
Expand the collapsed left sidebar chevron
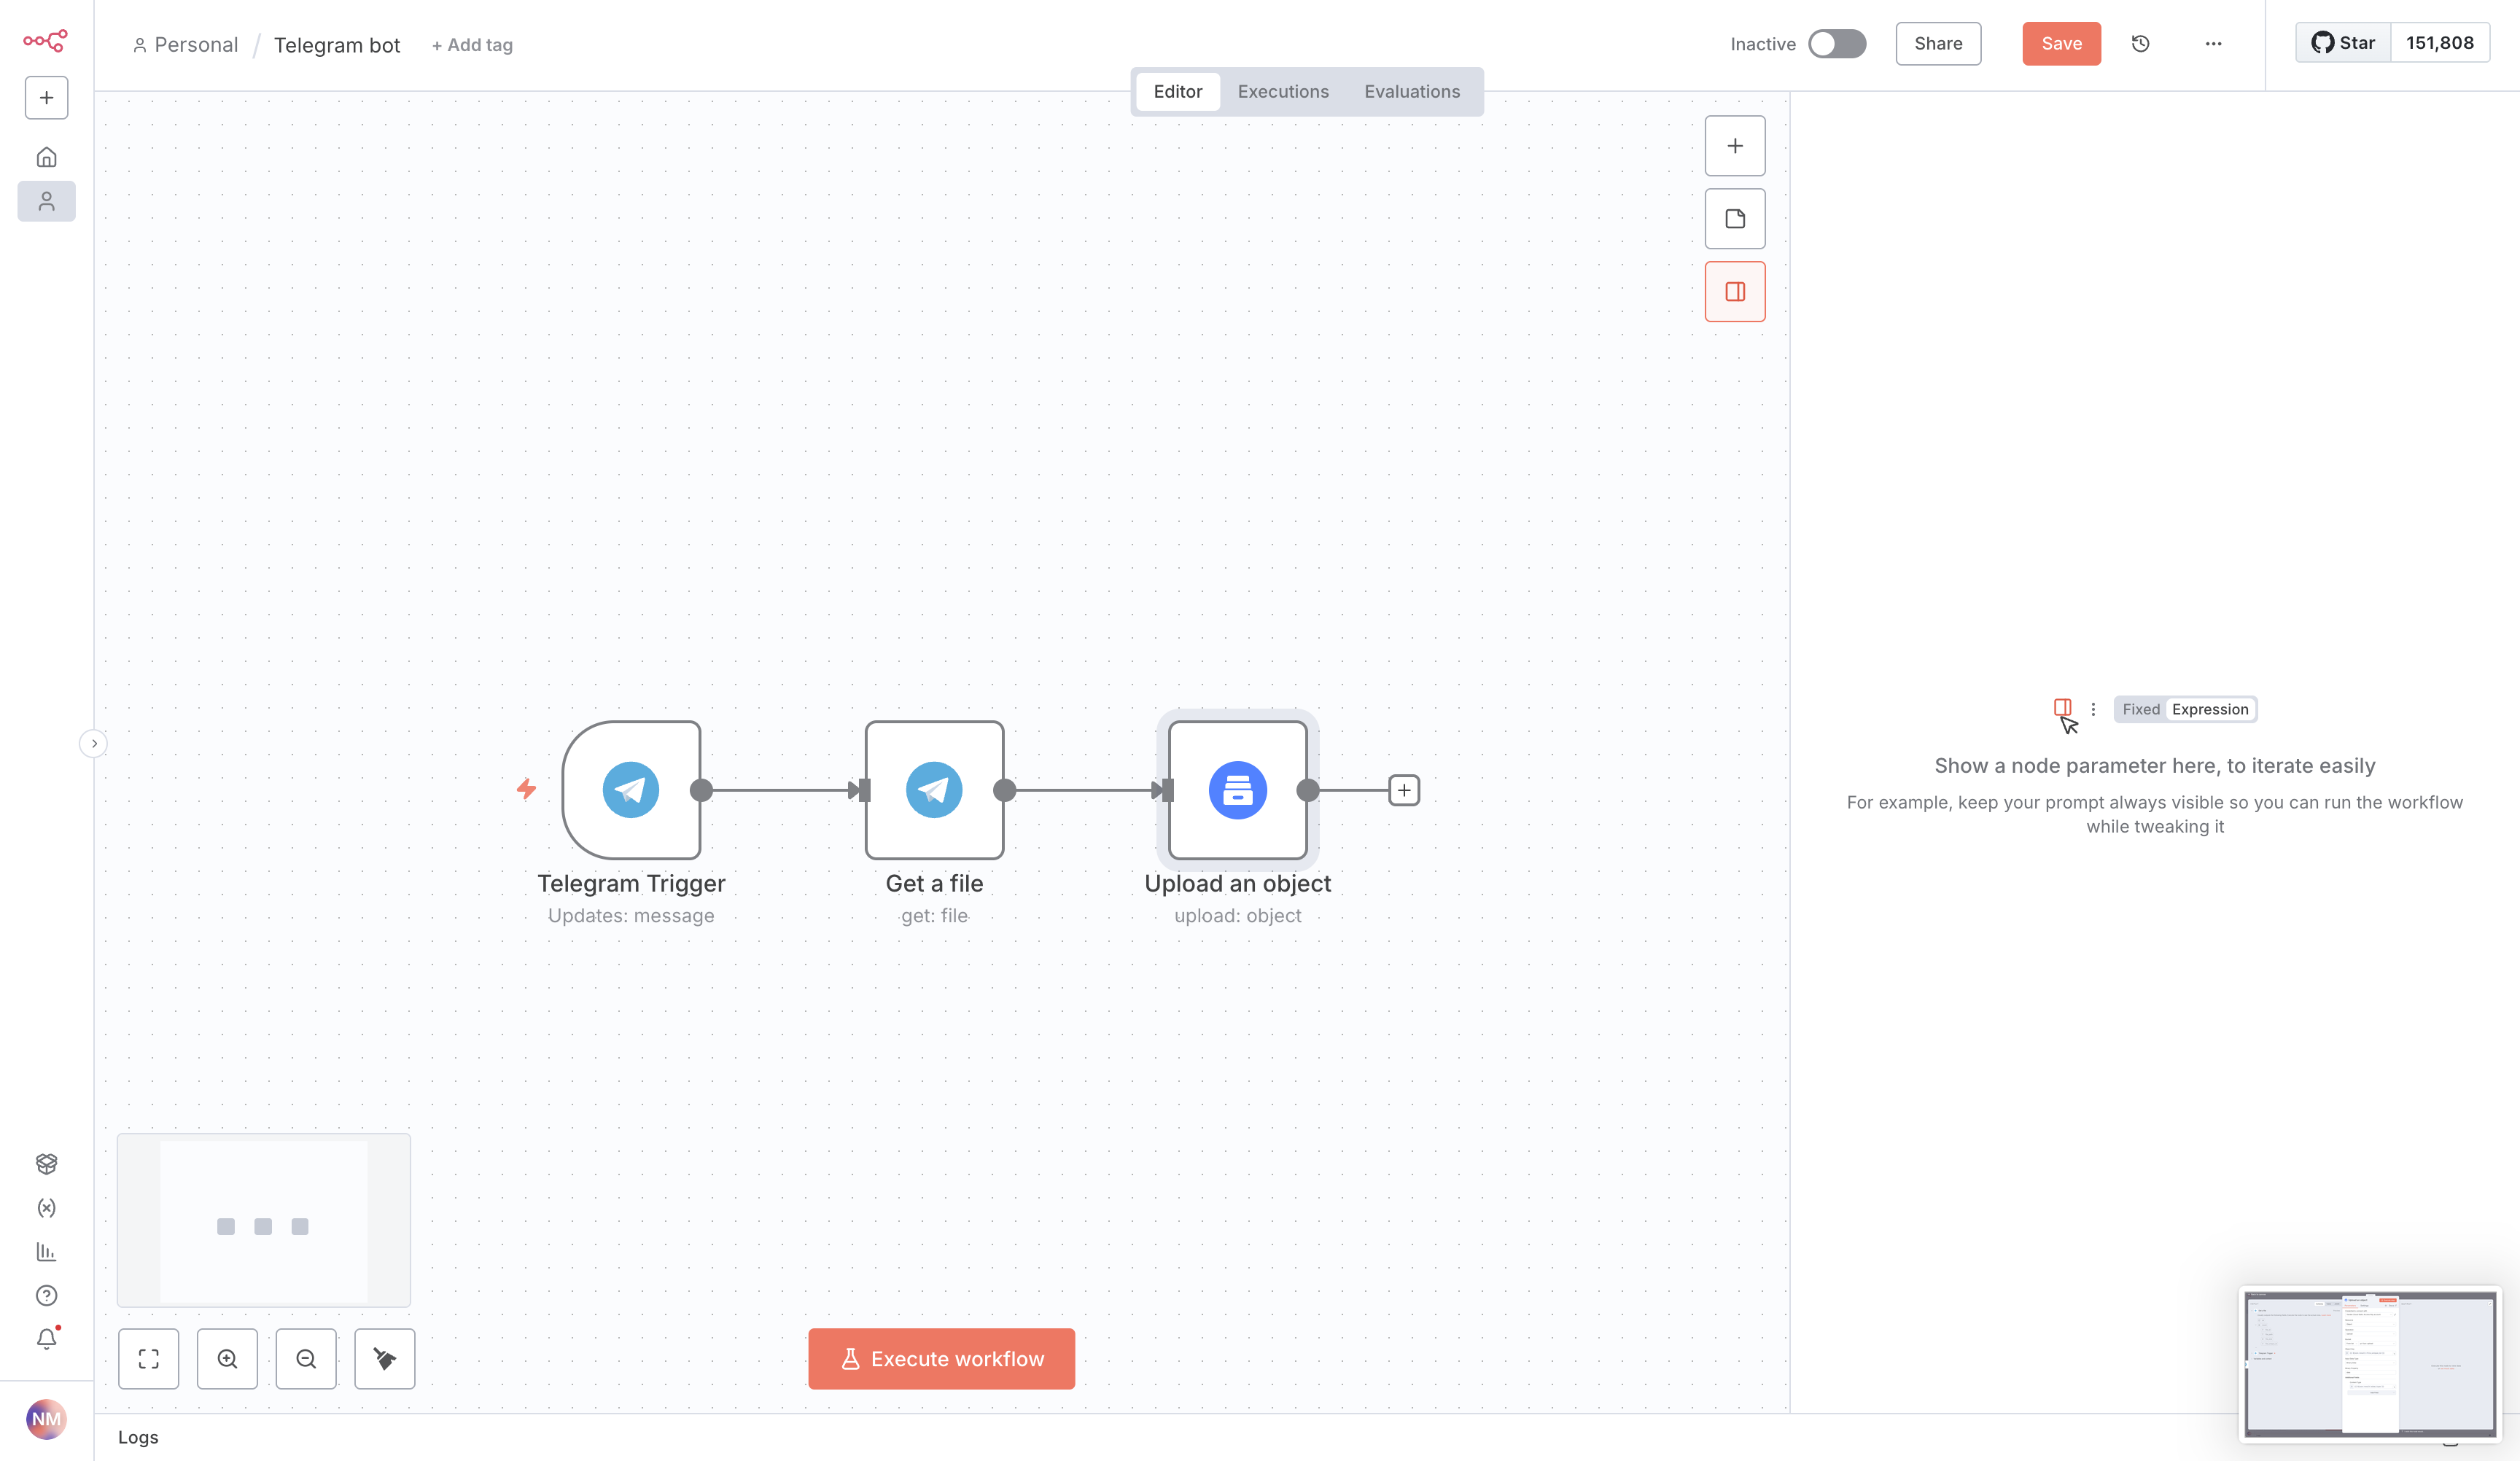coord(94,743)
